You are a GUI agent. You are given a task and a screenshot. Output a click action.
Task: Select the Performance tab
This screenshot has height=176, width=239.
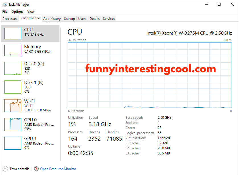(x=30, y=18)
